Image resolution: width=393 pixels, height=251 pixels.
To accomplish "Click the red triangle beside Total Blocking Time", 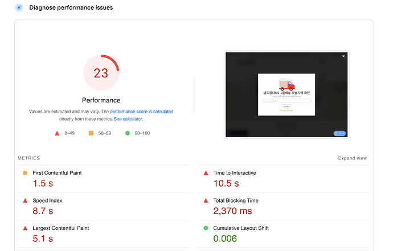I will (206, 200).
